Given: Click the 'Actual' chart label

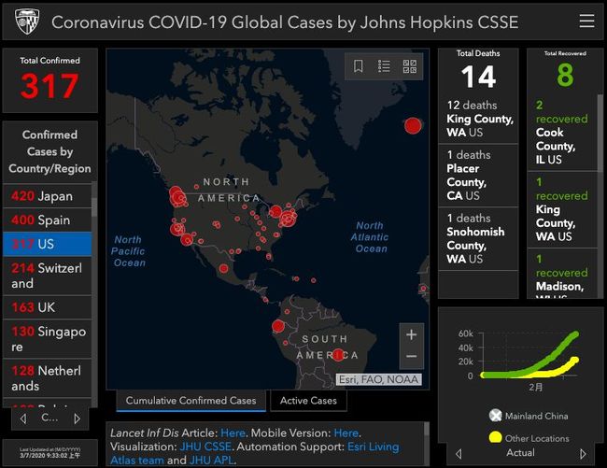Looking at the screenshot, I should [x=521, y=452].
